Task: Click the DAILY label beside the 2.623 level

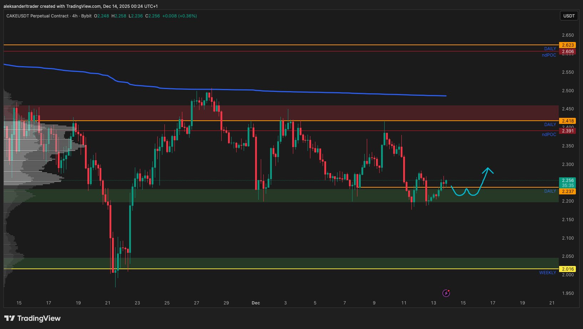Action: pos(550,49)
